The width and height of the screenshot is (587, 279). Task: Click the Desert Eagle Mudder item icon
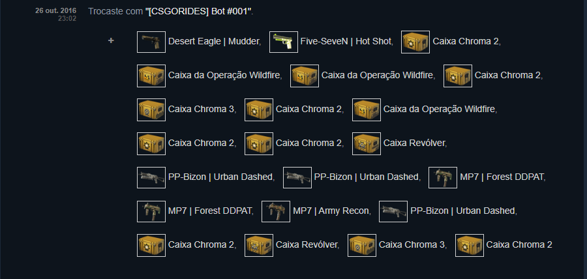(x=151, y=42)
